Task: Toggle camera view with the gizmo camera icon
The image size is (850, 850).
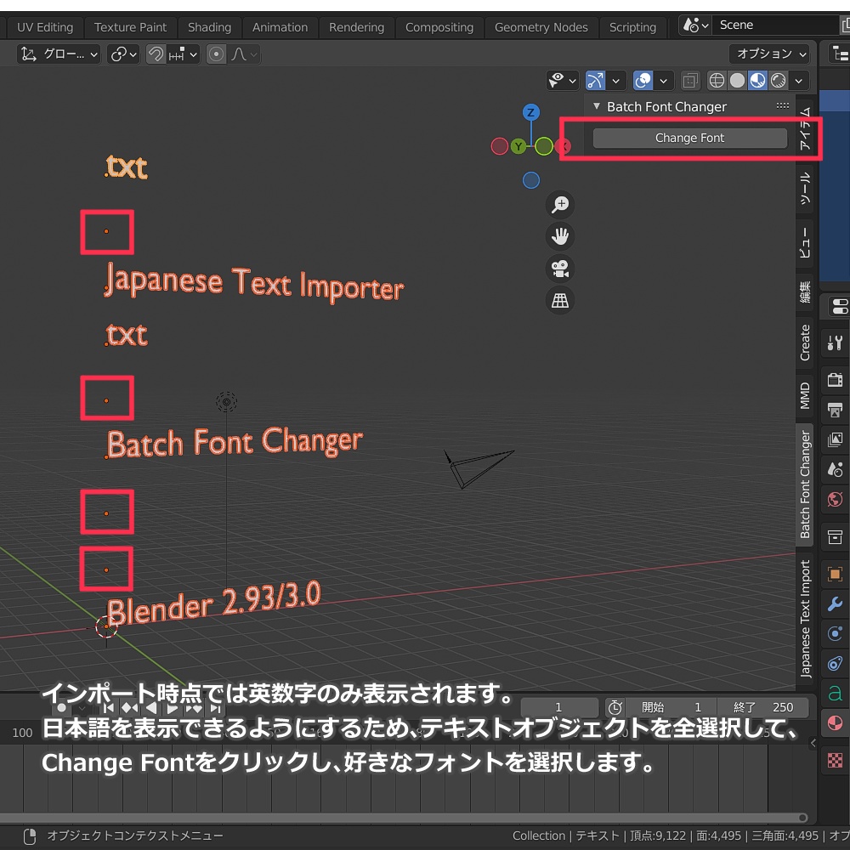Action: click(x=560, y=268)
